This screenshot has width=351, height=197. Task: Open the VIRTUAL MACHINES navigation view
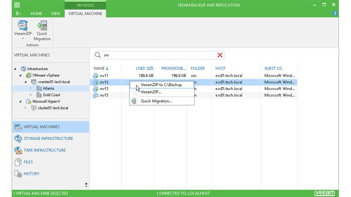51,127
